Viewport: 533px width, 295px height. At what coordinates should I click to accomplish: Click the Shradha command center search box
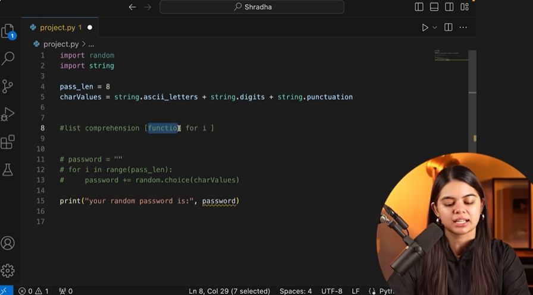252,7
